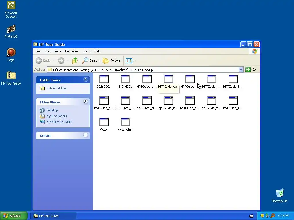Open the Start menu
The width and height of the screenshot is (294, 220).
[14, 216]
